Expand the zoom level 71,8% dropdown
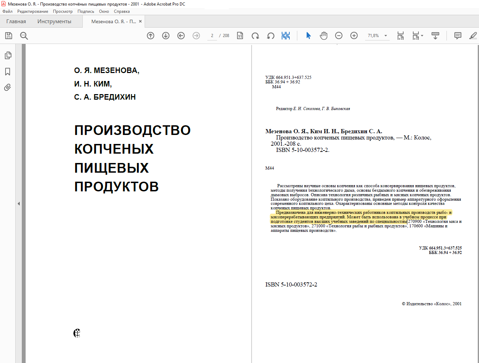The width and height of the screenshot is (479, 363). coord(386,36)
